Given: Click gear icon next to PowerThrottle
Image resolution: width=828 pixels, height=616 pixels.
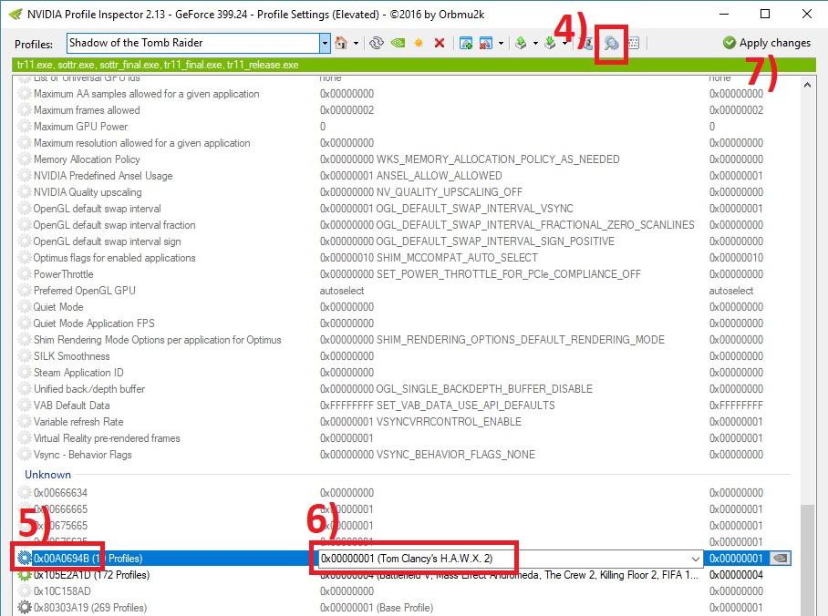Looking at the screenshot, I should (x=25, y=274).
